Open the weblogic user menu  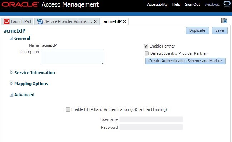tap(212, 4)
